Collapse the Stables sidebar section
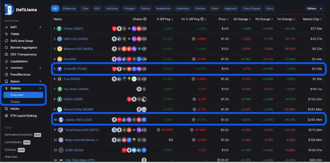The image size is (330, 163). (40, 88)
